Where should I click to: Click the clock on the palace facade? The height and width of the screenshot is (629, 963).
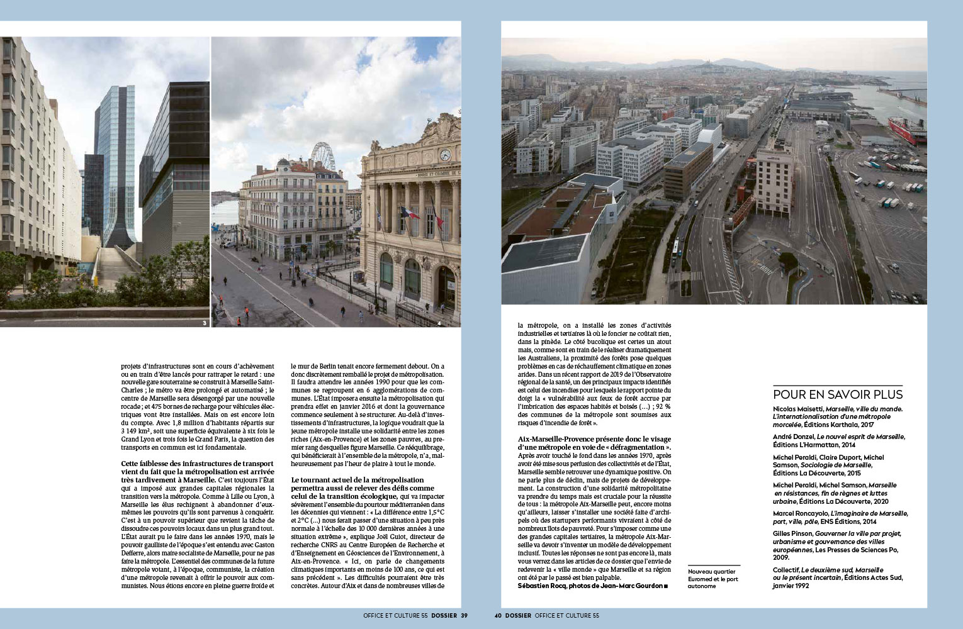click(x=445, y=155)
